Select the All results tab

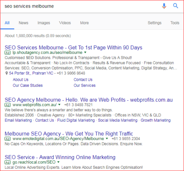click(x=7, y=23)
